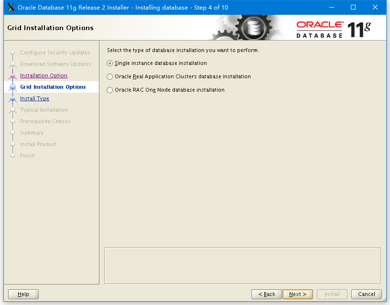The height and width of the screenshot is (305, 390).
Task: Go back with the Back button
Action: coord(267,294)
